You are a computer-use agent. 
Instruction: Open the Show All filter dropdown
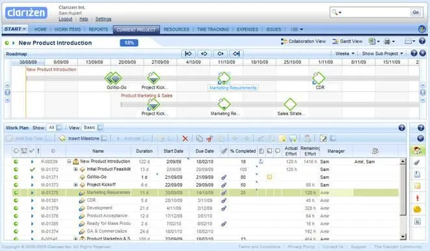click(59, 127)
